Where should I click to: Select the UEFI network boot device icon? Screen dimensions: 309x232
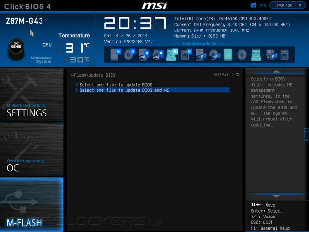click(186, 55)
